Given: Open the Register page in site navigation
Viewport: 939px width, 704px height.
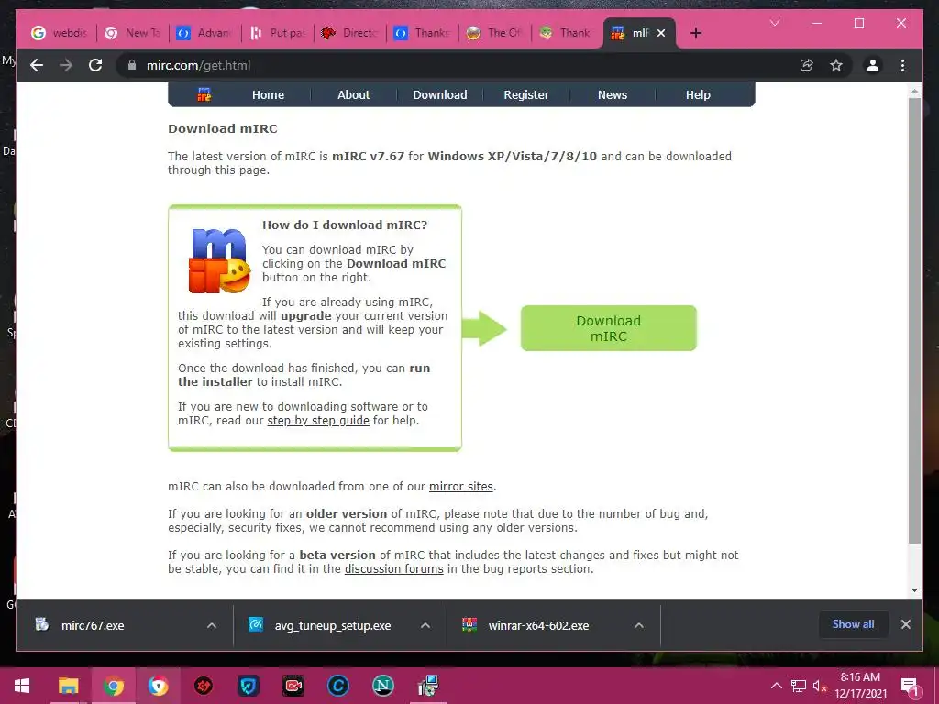Looking at the screenshot, I should (525, 94).
